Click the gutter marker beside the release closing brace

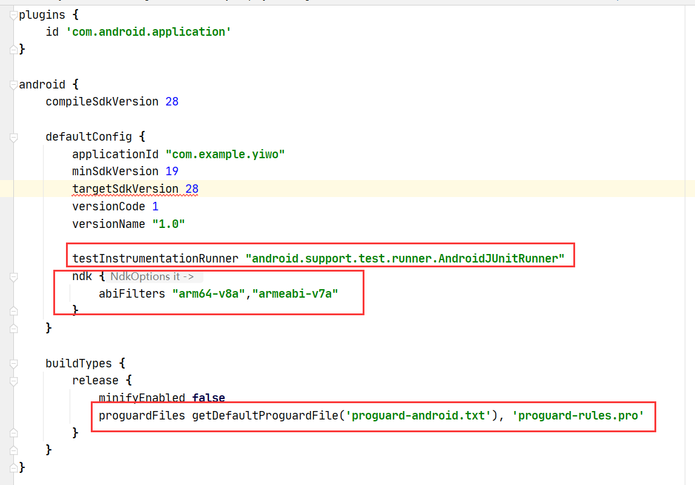click(12, 432)
